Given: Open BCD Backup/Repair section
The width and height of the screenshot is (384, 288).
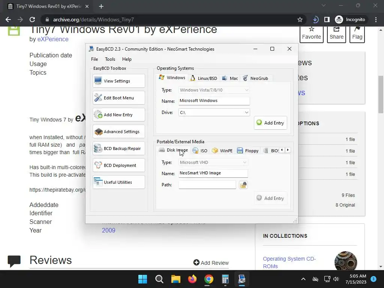Looking at the screenshot, I should (x=119, y=148).
